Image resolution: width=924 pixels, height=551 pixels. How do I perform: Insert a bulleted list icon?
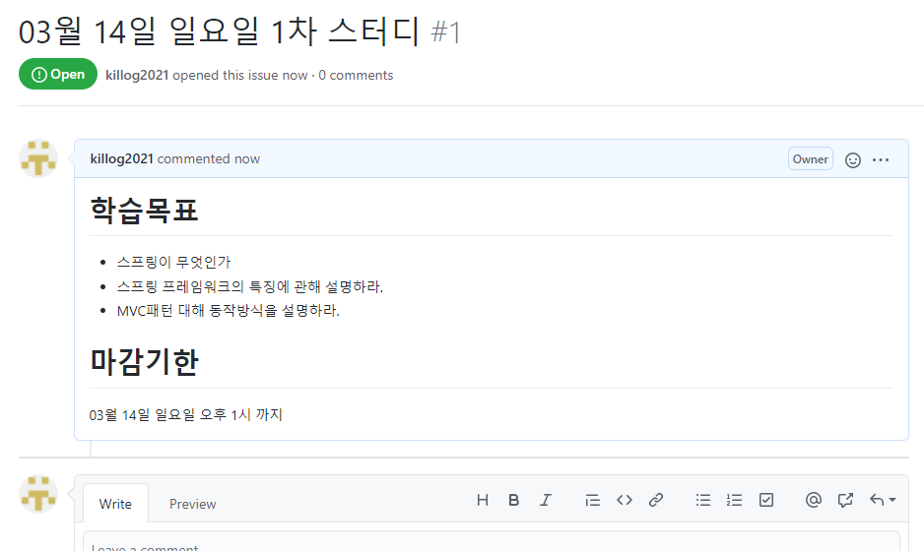[x=702, y=501]
